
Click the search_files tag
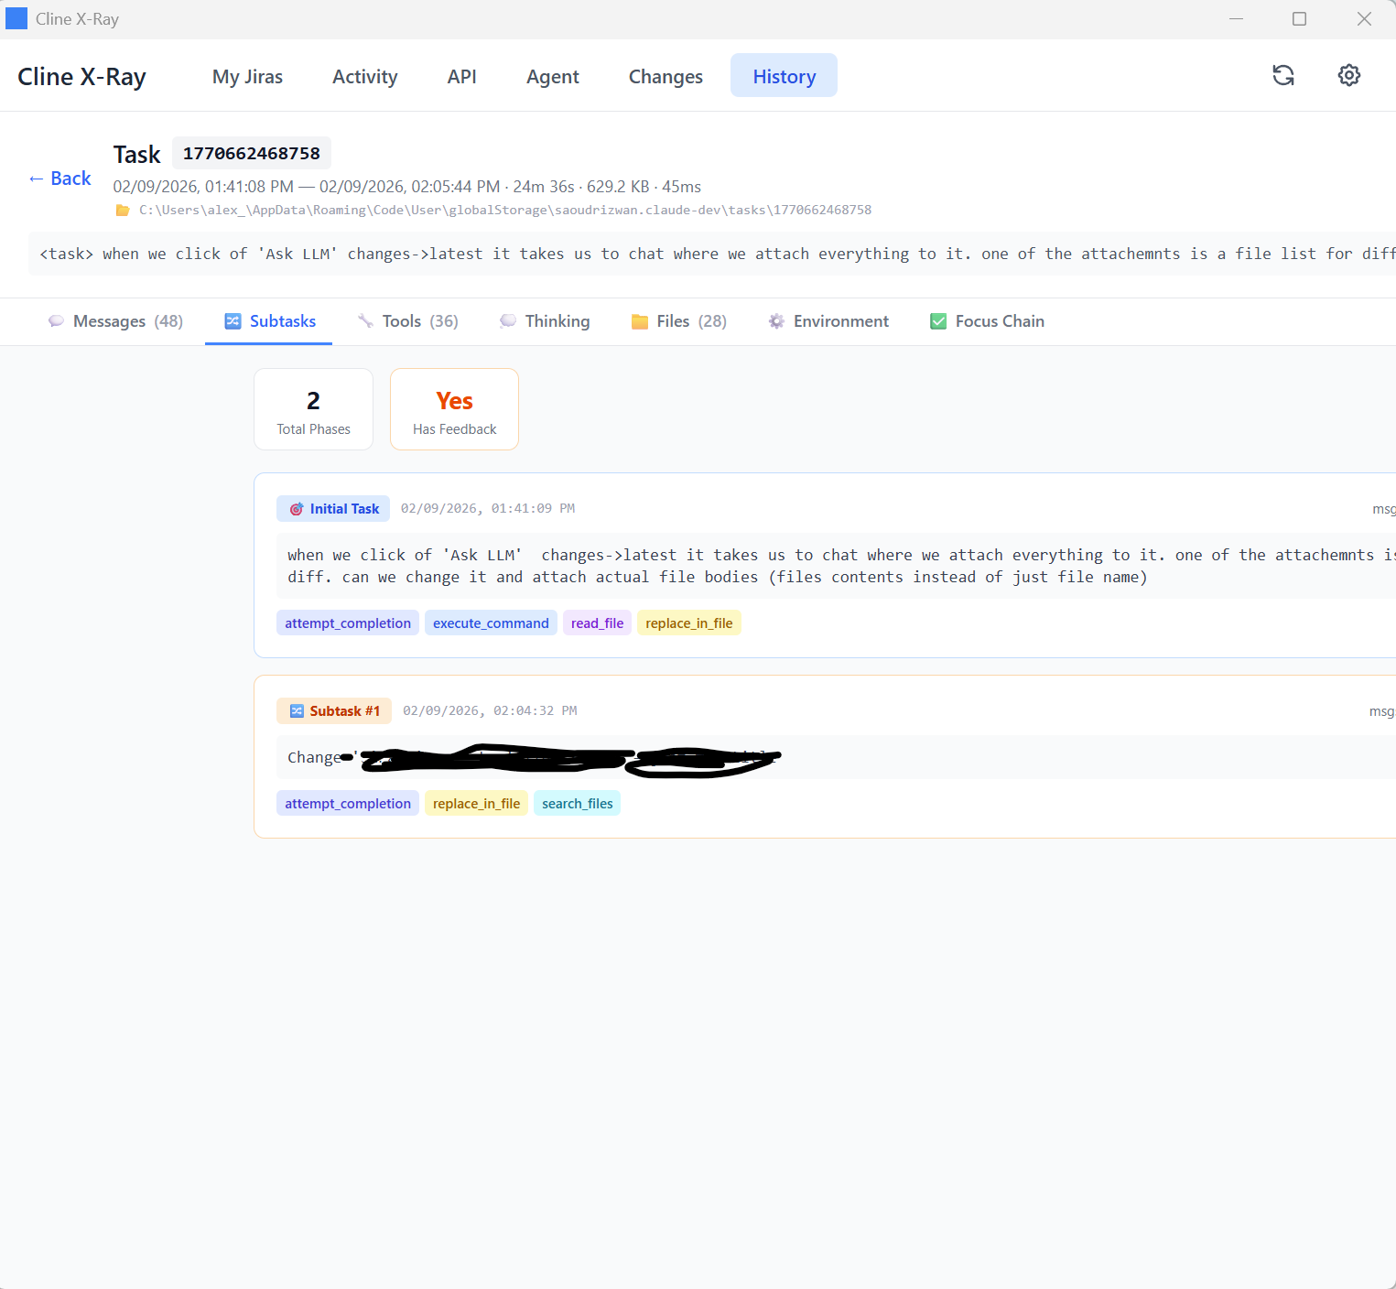point(578,804)
